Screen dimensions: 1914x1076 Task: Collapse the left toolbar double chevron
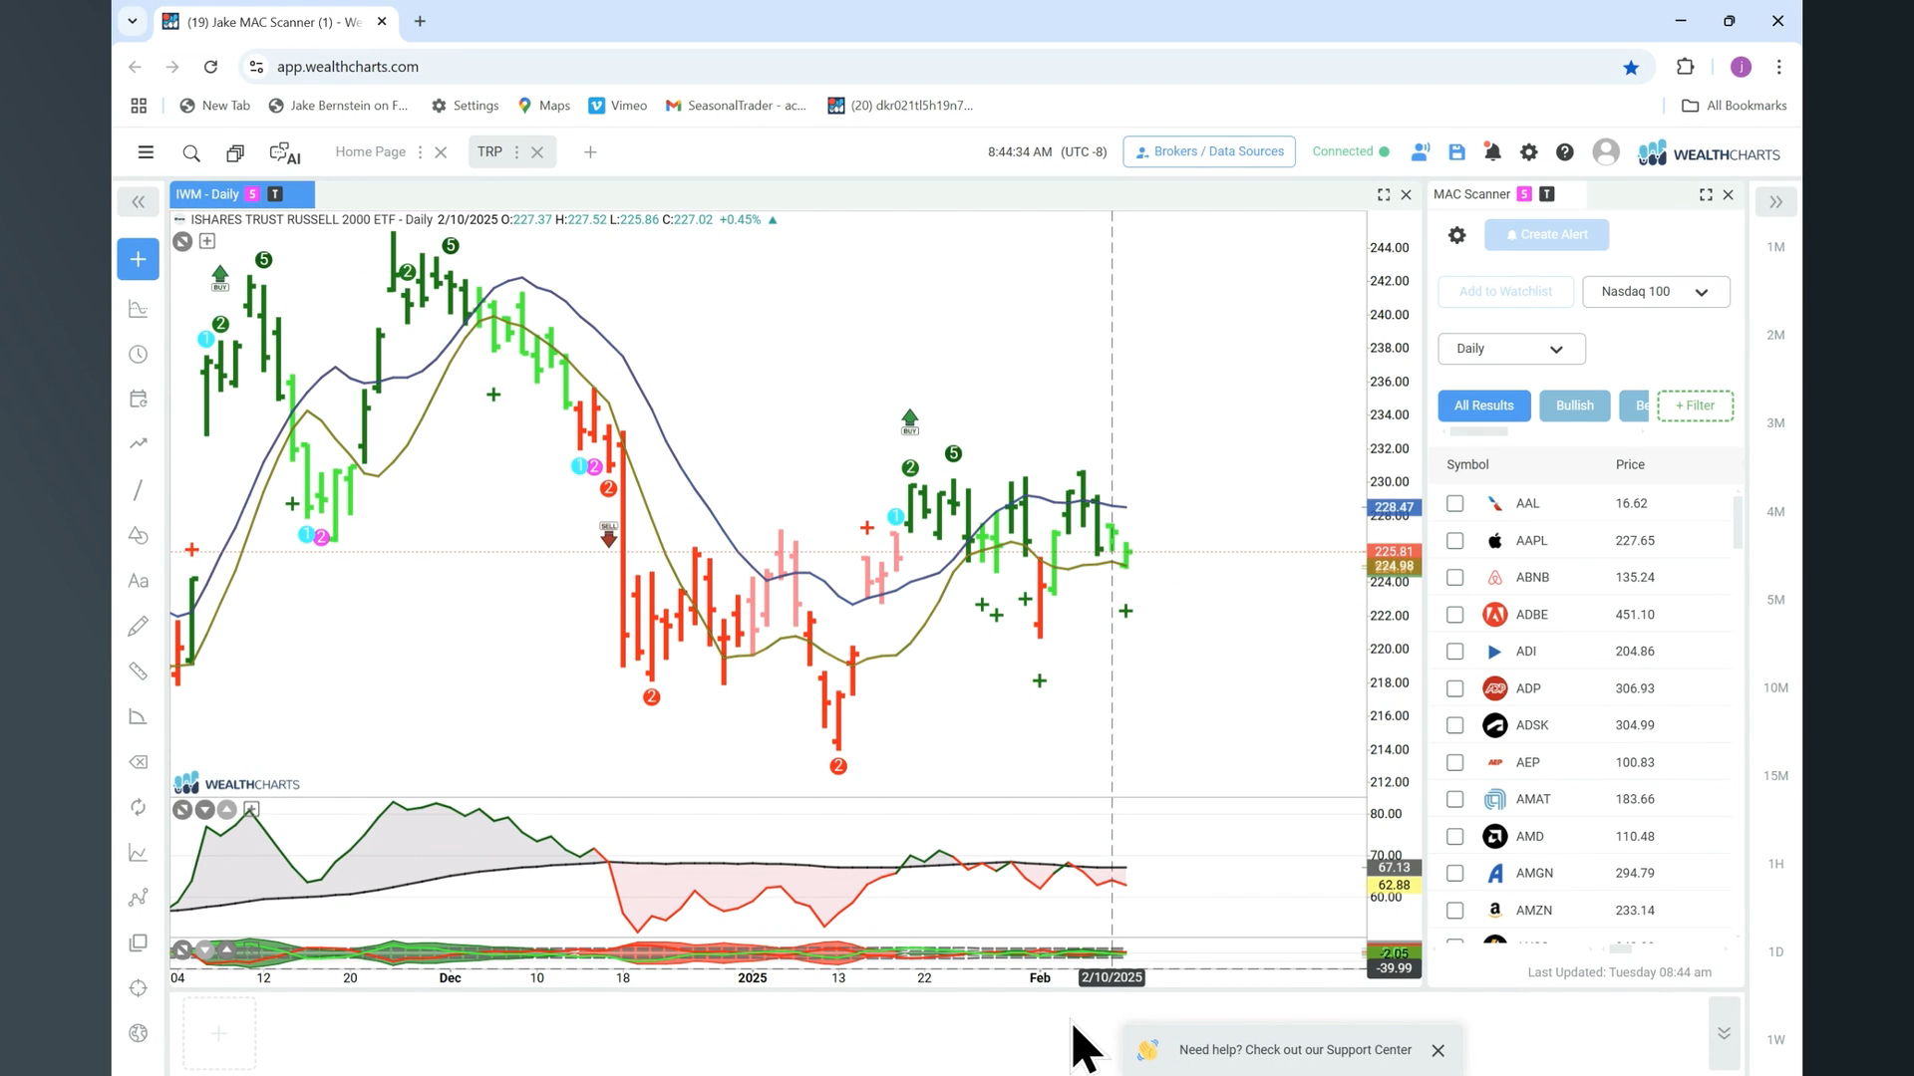(x=138, y=202)
